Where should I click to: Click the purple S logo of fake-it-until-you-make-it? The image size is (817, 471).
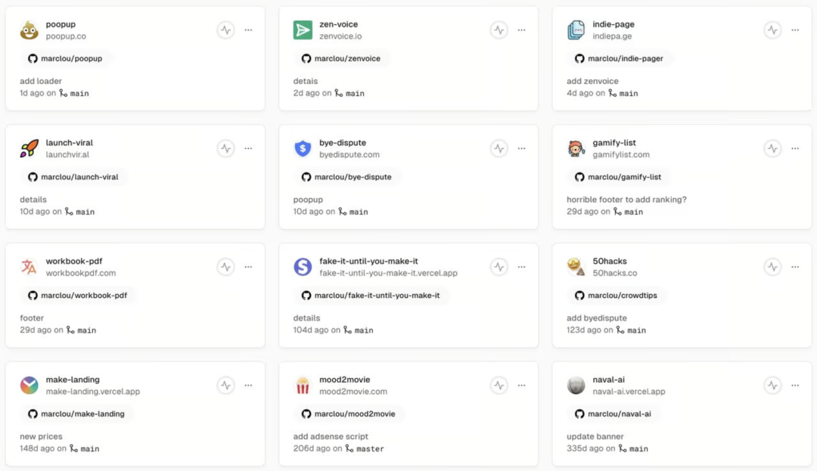point(303,267)
